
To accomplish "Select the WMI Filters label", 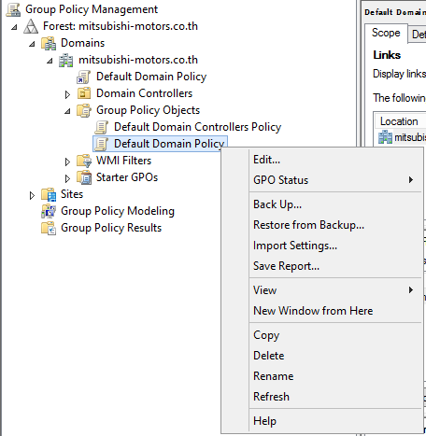I will coord(123,161).
